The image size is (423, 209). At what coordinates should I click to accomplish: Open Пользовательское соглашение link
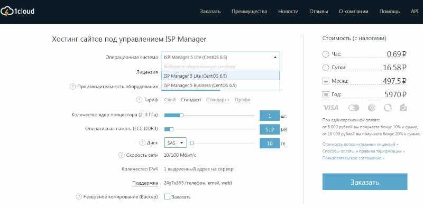click(x=353, y=158)
